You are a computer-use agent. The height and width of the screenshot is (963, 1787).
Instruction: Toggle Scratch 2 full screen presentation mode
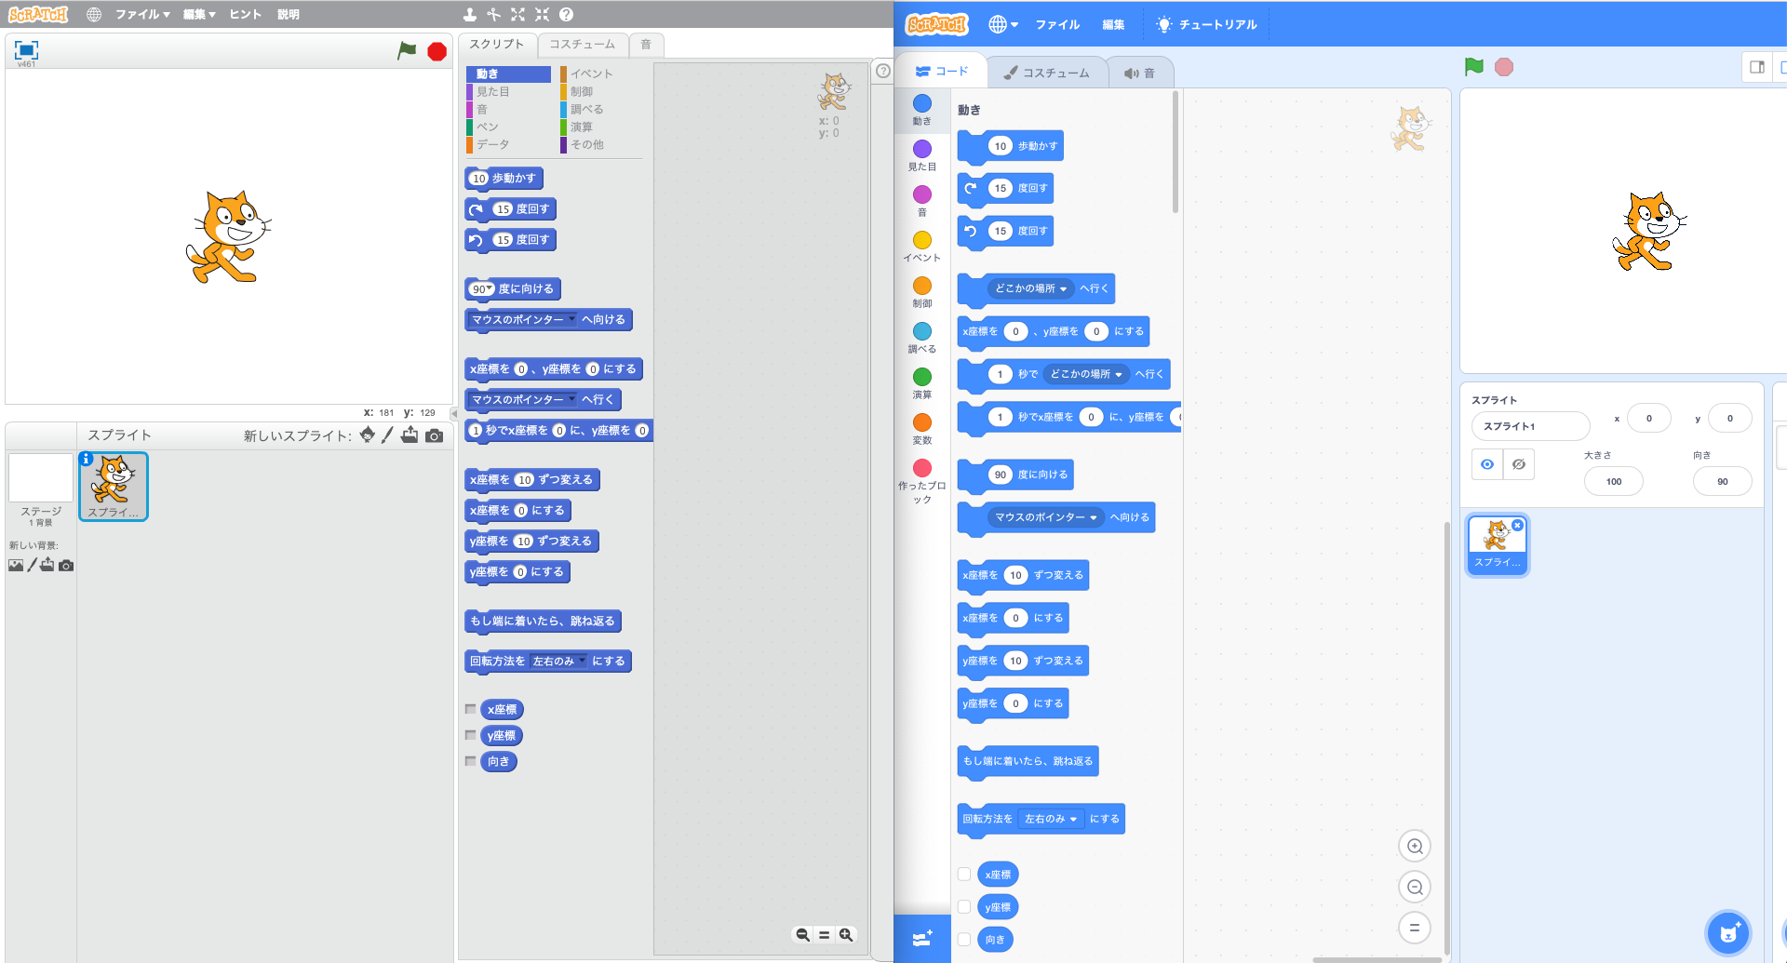coord(26,49)
